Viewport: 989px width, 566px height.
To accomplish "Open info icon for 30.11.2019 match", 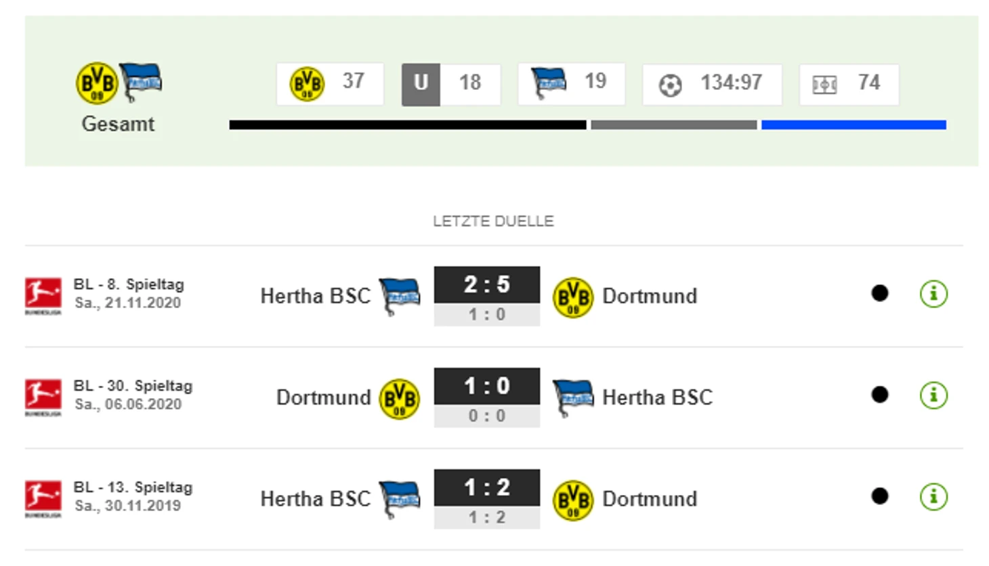I will [933, 497].
